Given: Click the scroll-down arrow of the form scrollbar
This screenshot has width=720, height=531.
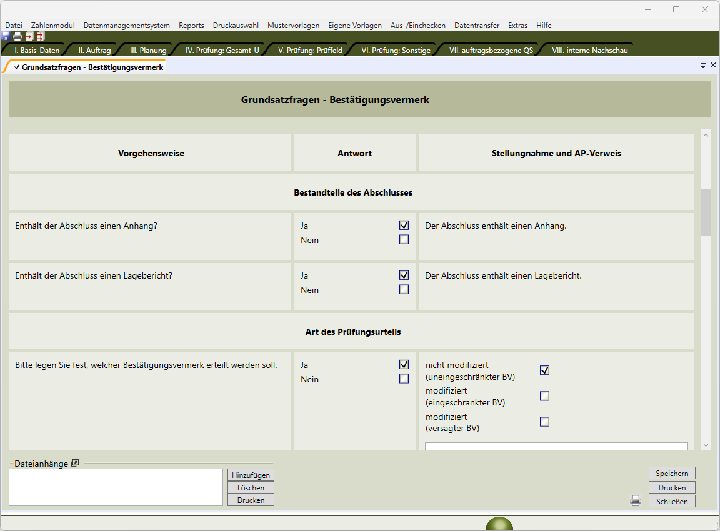Looking at the screenshot, I should point(706,445).
